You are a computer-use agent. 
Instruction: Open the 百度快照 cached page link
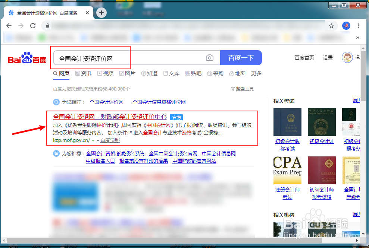(110, 140)
